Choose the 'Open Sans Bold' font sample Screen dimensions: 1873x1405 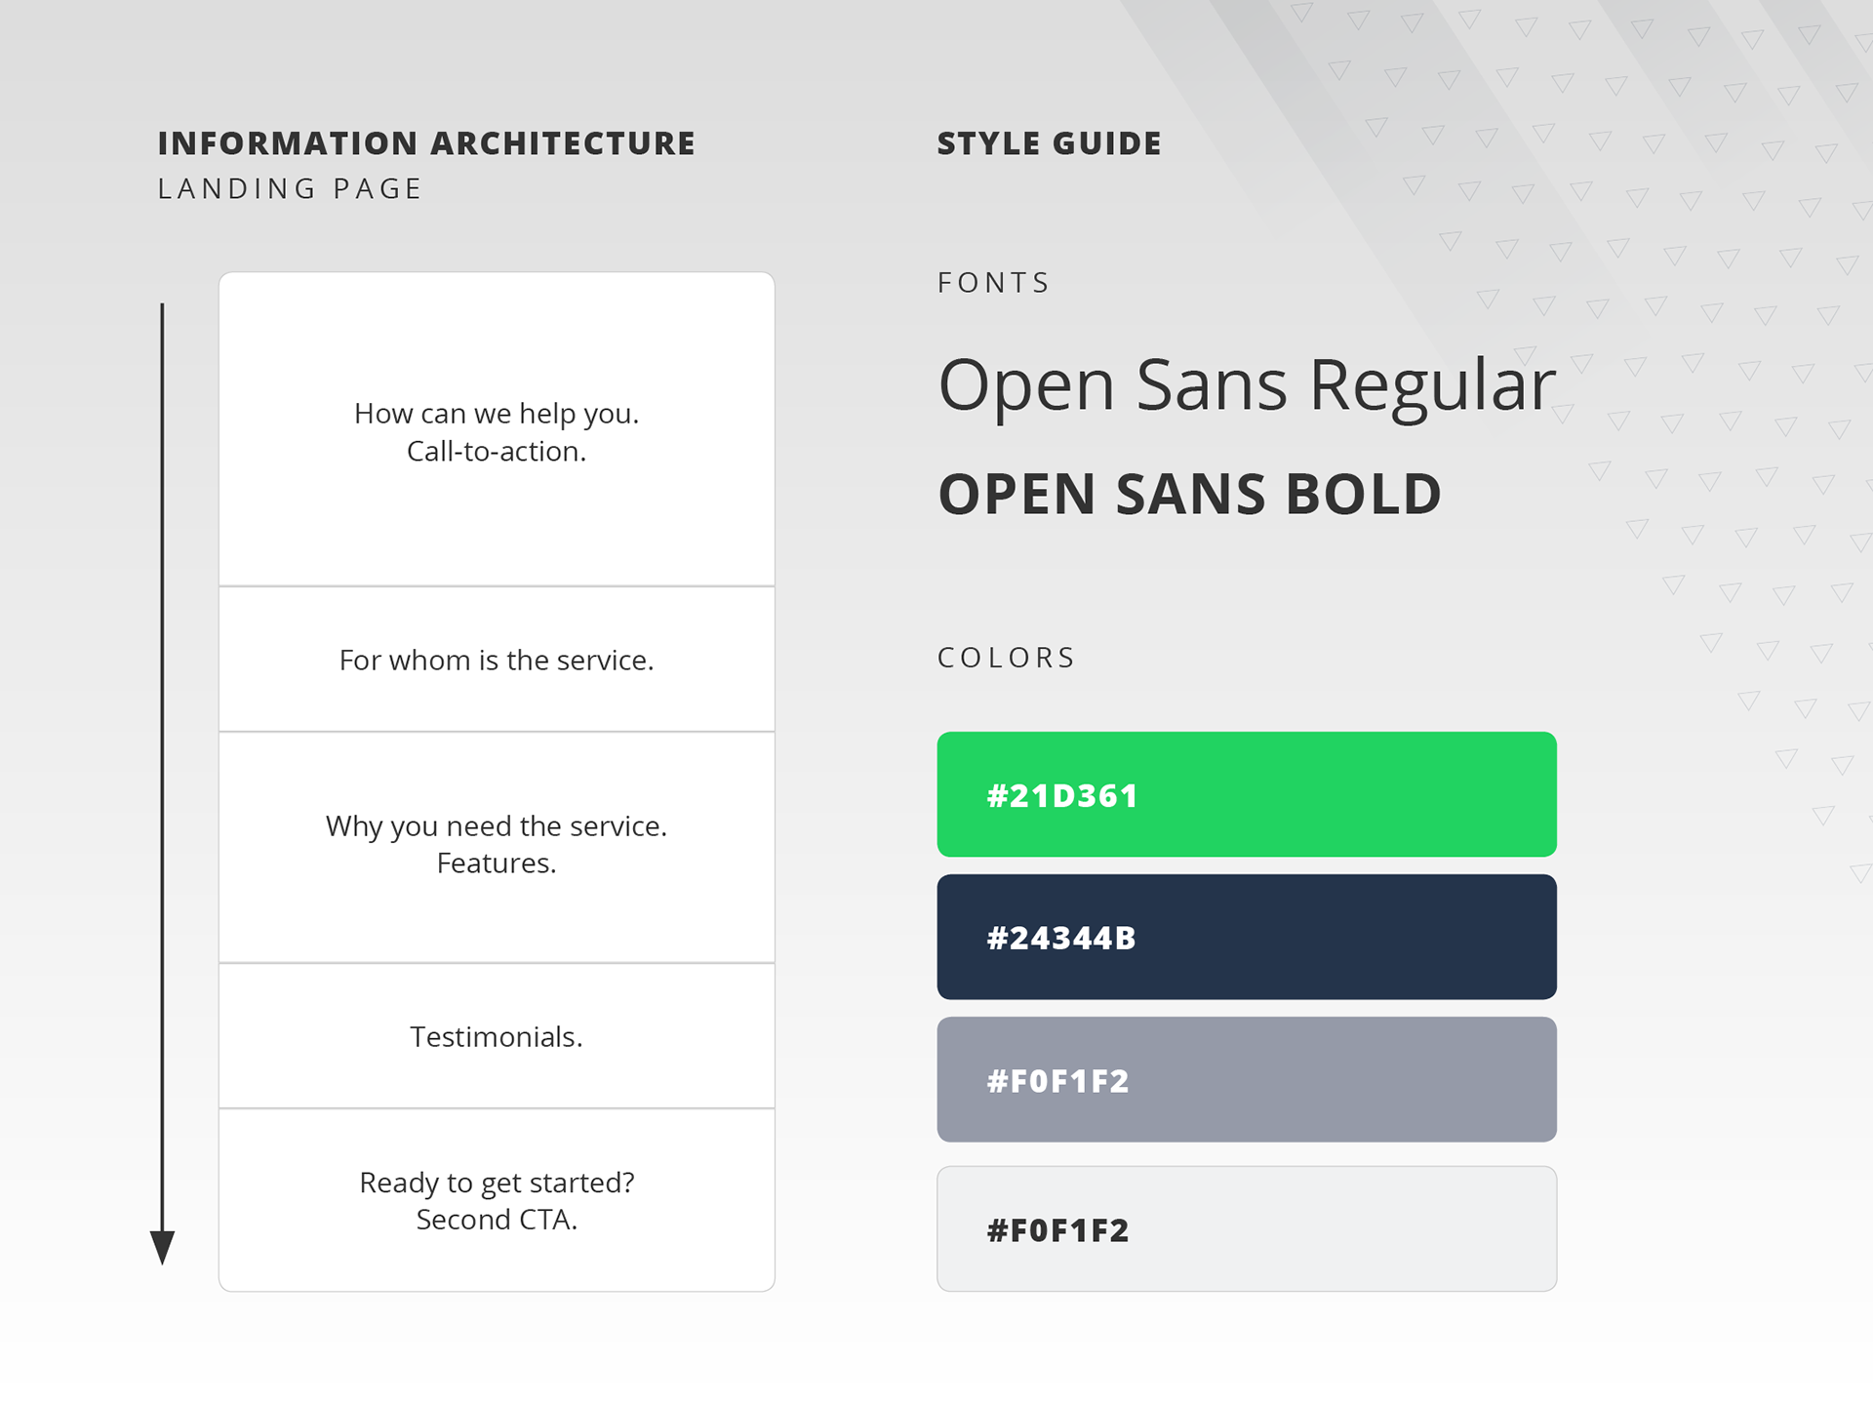[x=1189, y=494]
